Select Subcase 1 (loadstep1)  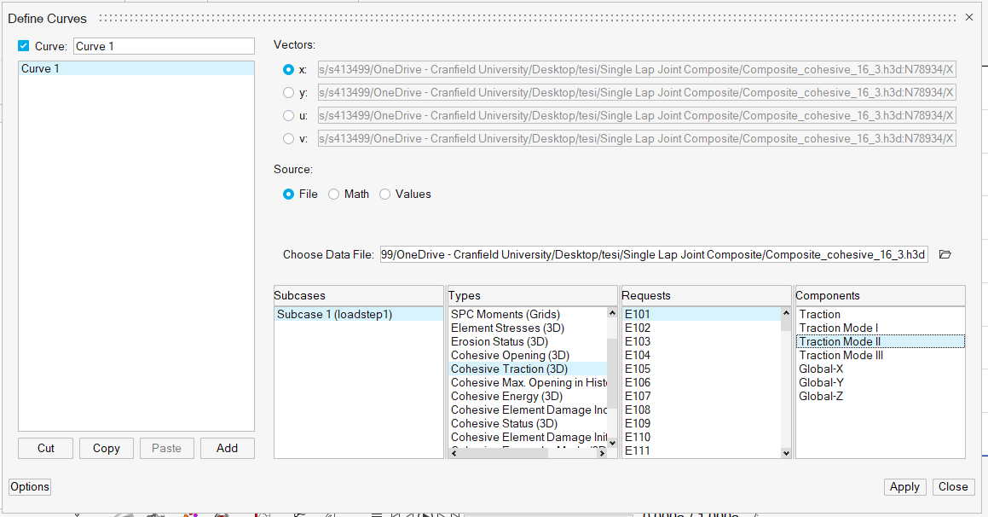pos(359,314)
